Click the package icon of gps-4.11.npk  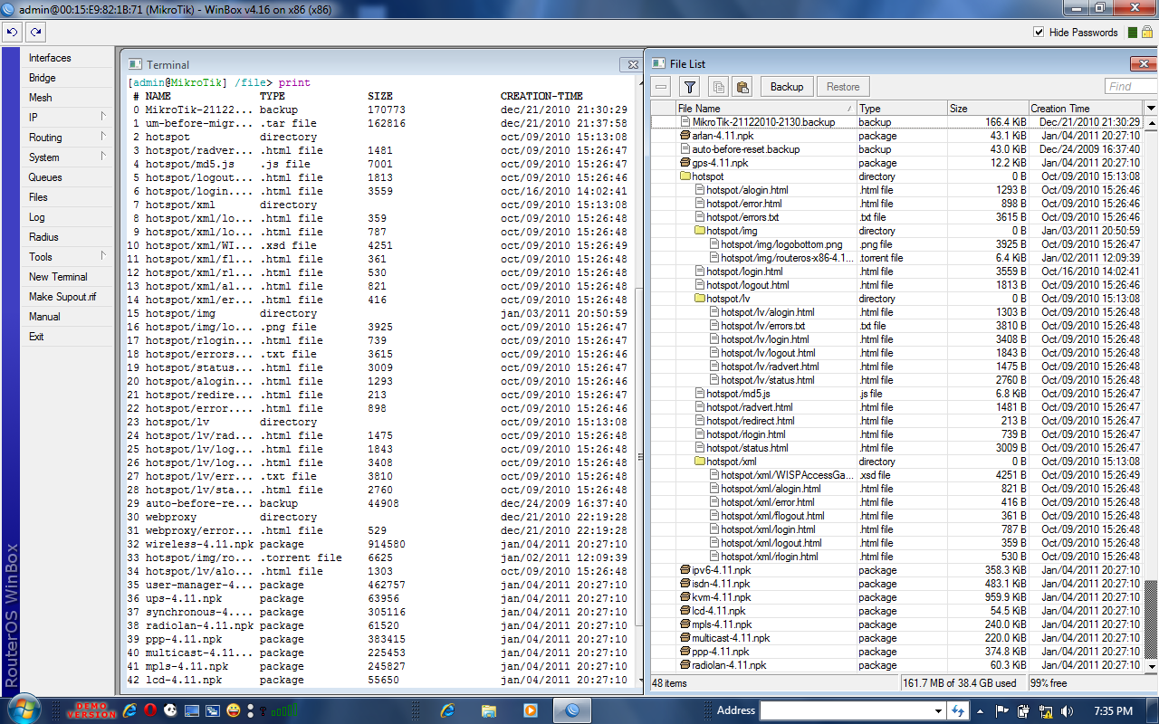point(685,163)
